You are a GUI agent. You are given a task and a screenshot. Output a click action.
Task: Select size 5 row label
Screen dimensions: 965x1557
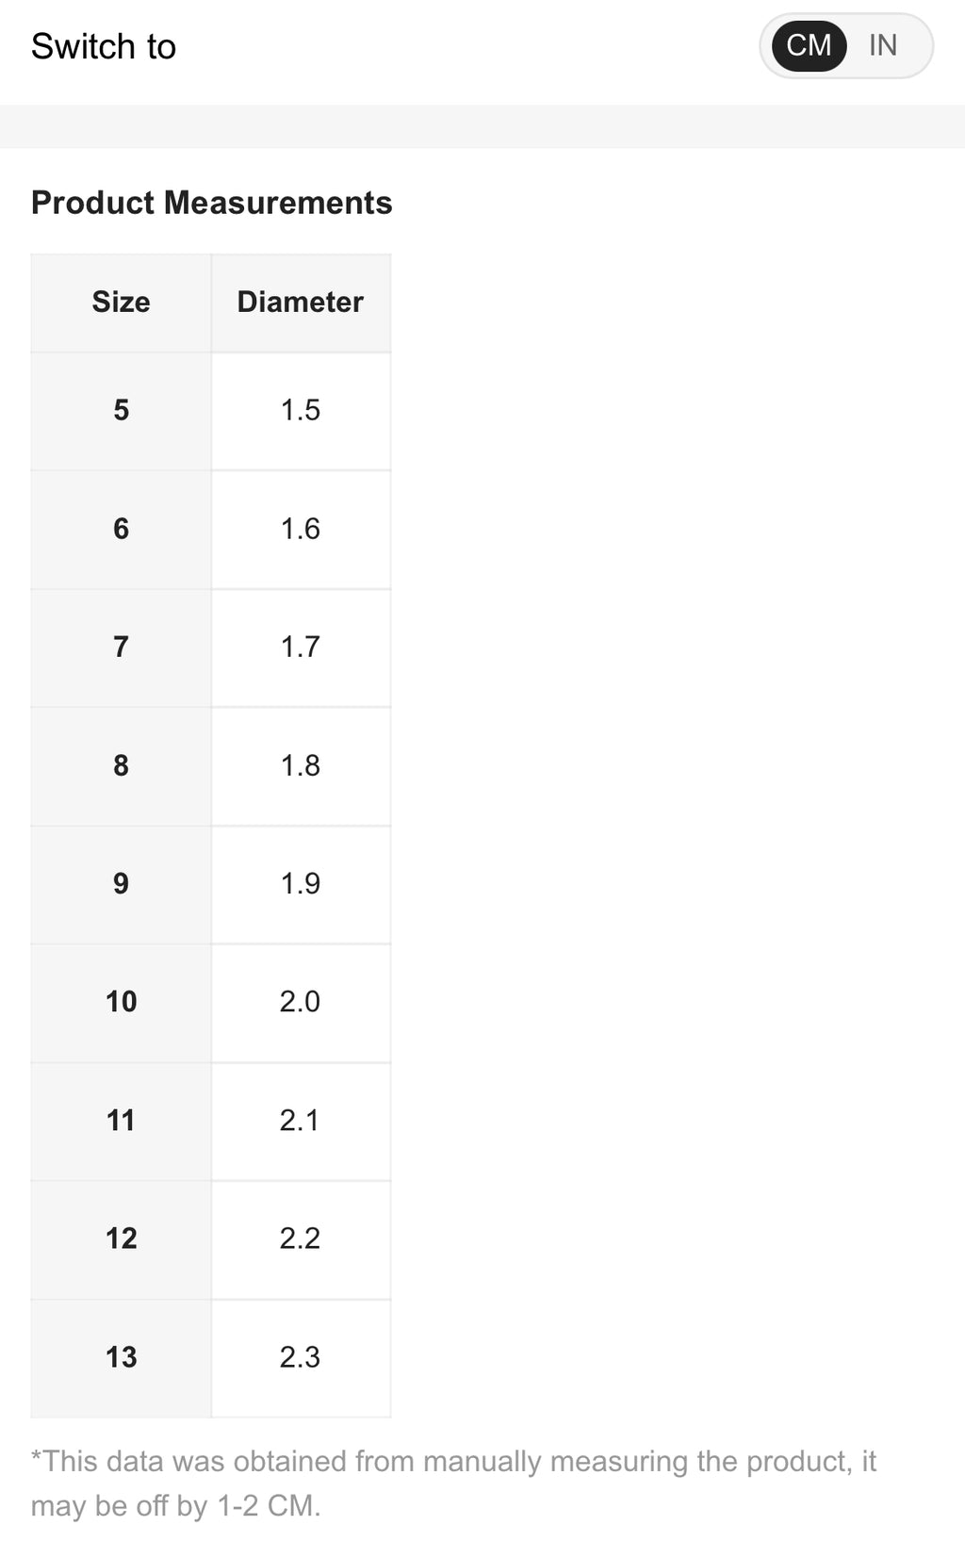pos(122,411)
